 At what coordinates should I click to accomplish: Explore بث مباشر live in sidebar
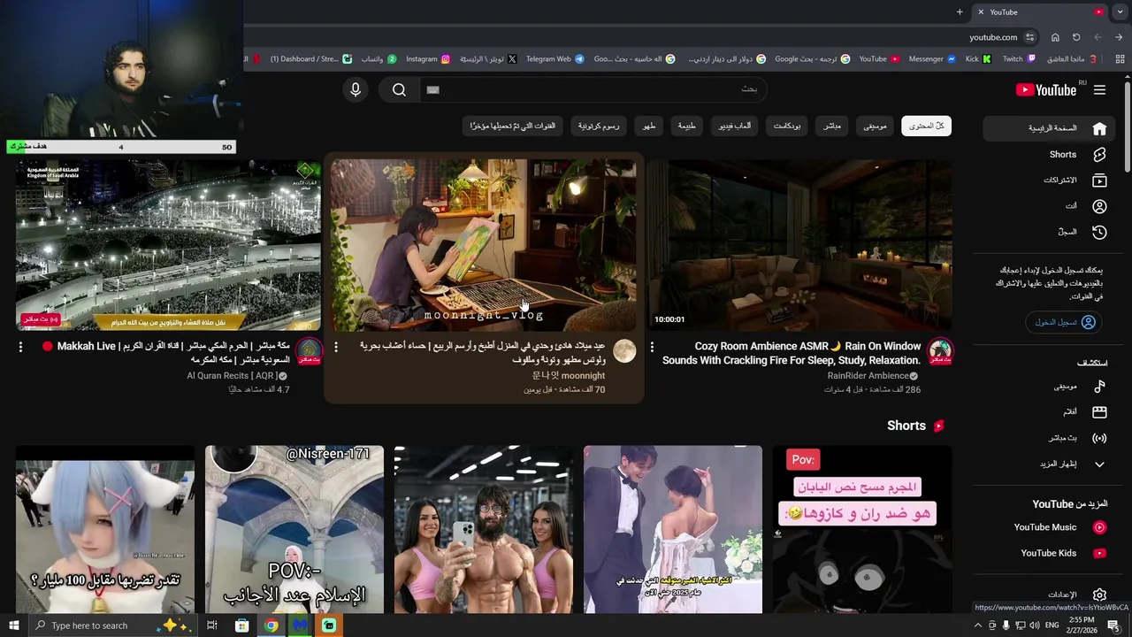click(1047, 438)
